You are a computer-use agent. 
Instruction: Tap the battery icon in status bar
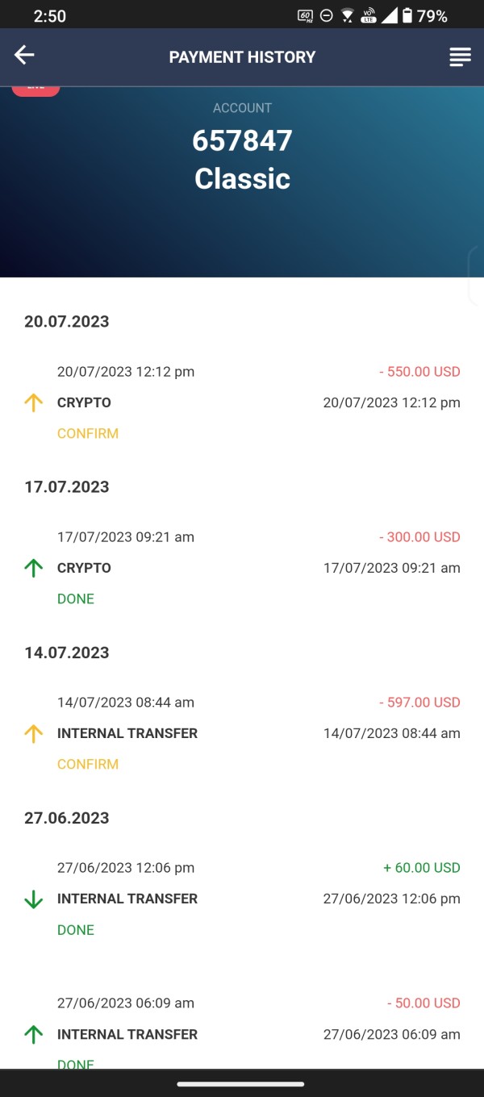(x=407, y=15)
